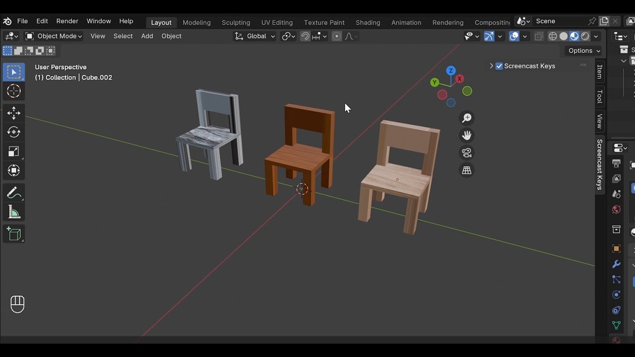The height and width of the screenshot is (357, 635).
Task: Activate the Transform tool
Action: click(x=14, y=171)
